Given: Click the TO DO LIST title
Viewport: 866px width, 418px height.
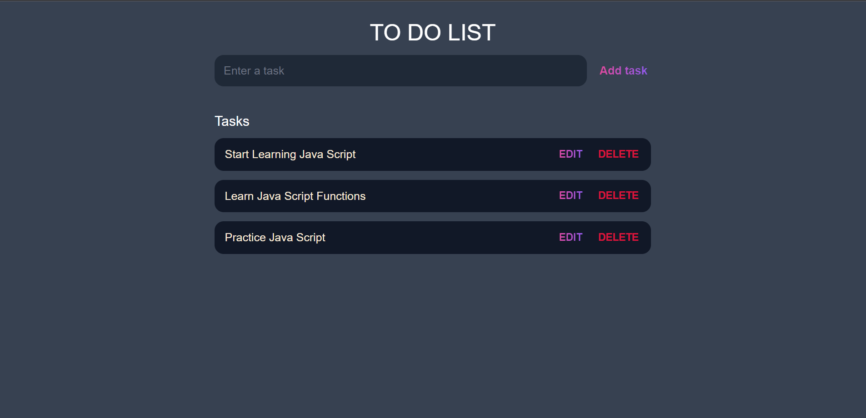Looking at the screenshot, I should pos(433,32).
